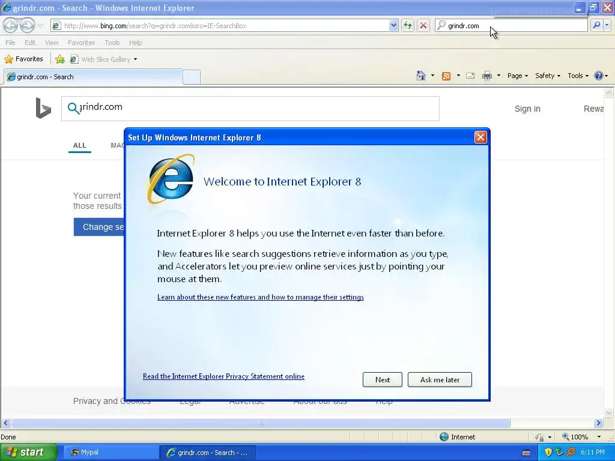Click the keyboard icon in system tray
Screen dimensions: 615x461
526,453
